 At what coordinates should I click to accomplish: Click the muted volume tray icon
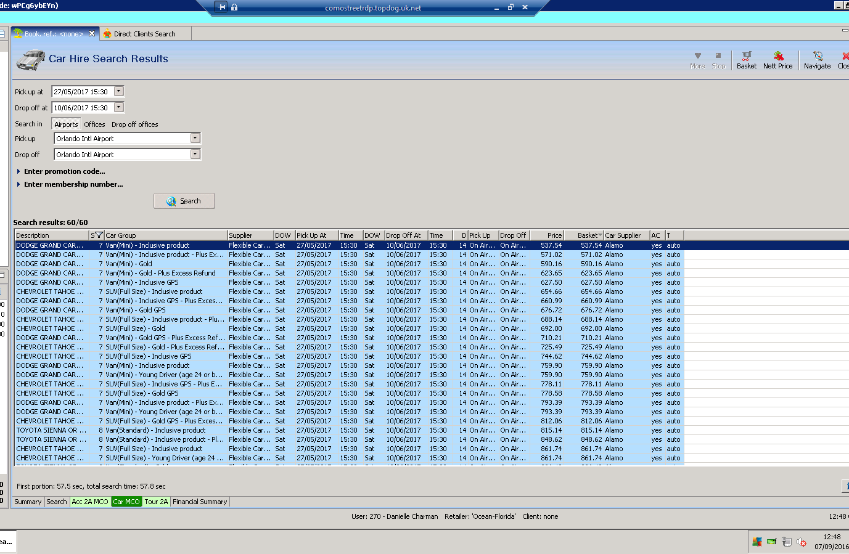click(x=802, y=542)
